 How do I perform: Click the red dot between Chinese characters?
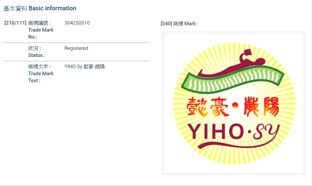click(236, 106)
